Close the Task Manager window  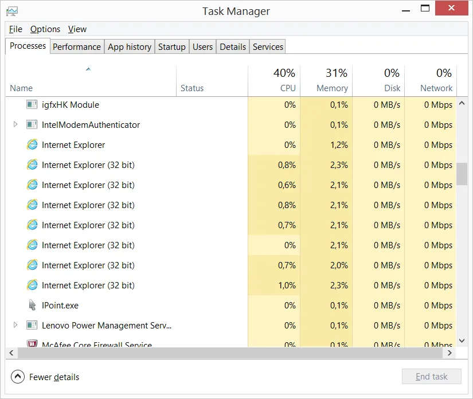tap(451, 8)
